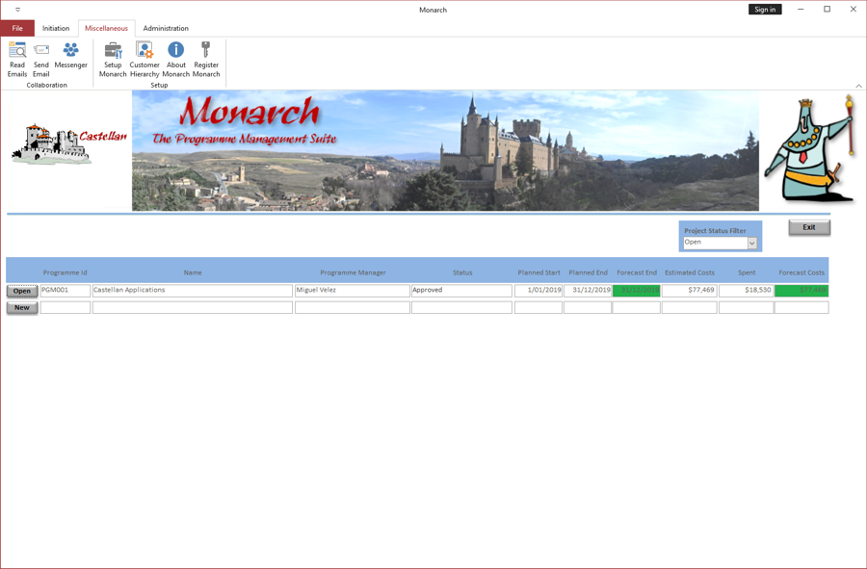Screen dimensions: 867x569
Task: Launch the Send Email tool
Action: point(40,59)
